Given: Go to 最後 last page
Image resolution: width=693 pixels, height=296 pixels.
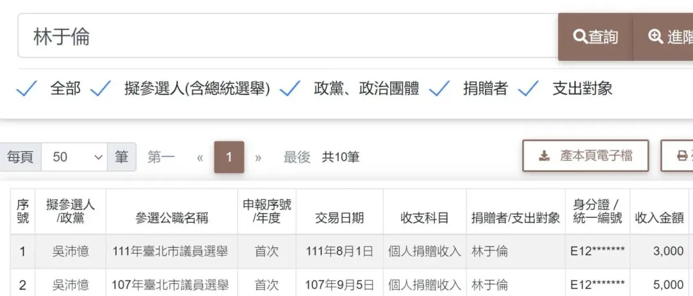Looking at the screenshot, I should tap(297, 157).
